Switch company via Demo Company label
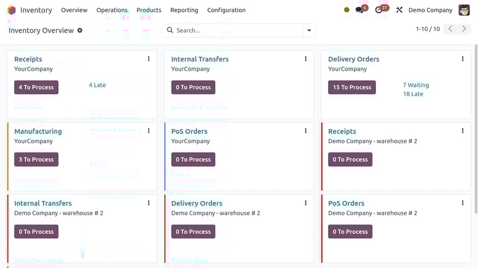This screenshot has width=478, height=268. pyautogui.click(x=430, y=10)
